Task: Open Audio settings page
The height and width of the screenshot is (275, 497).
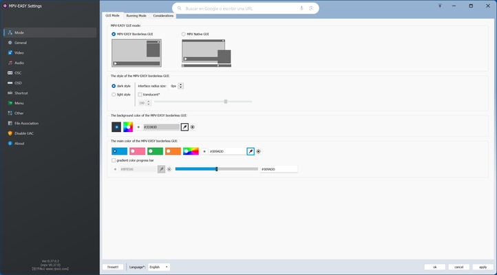Action: point(50,63)
